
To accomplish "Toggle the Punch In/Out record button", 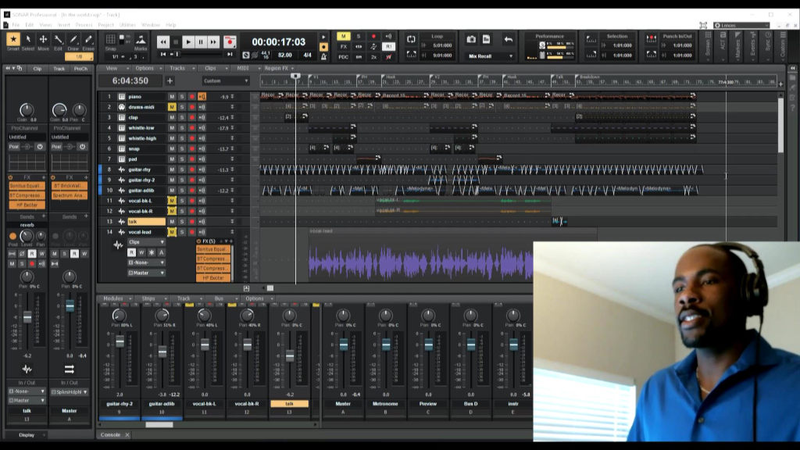I will pos(652,39).
